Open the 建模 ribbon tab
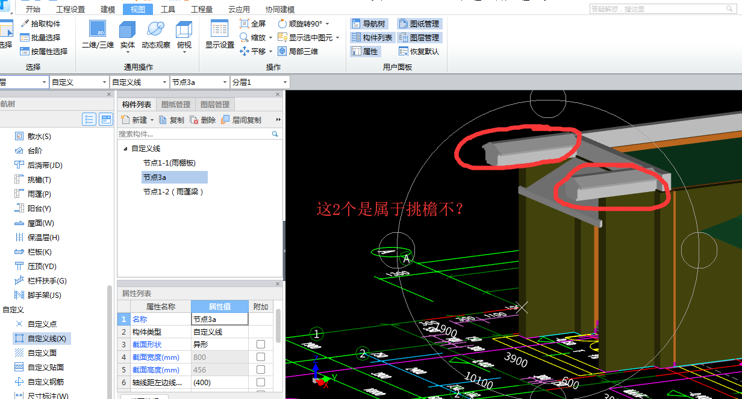Image resolution: width=742 pixels, height=399 pixels. click(x=108, y=9)
